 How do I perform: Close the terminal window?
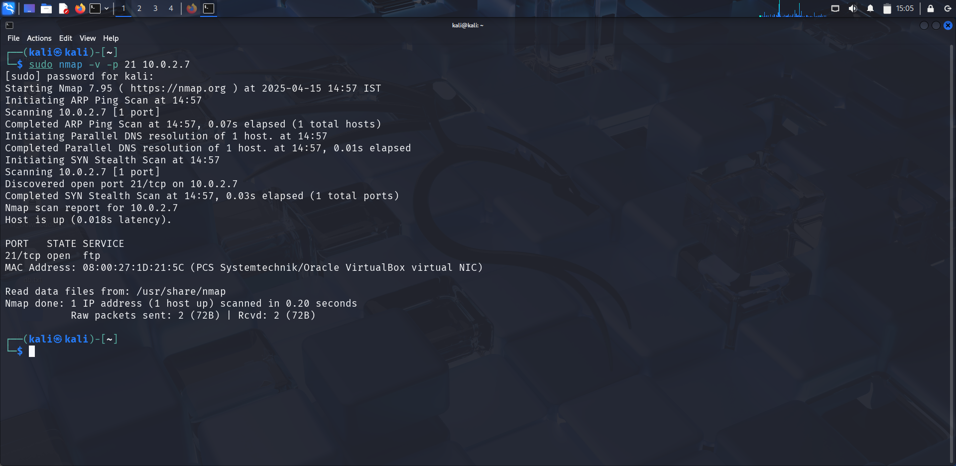(948, 25)
